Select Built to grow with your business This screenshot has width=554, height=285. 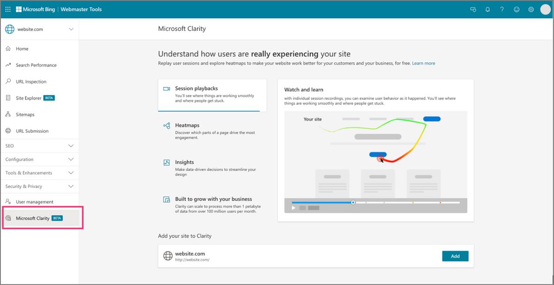click(212, 205)
